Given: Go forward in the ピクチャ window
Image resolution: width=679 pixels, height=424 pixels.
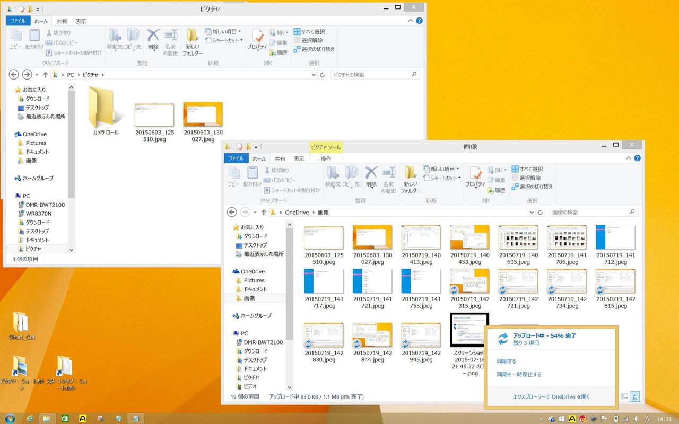Looking at the screenshot, I should tap(27, 75).
